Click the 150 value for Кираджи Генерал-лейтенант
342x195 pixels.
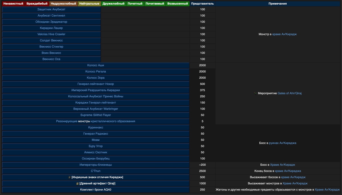click(203, 103)
